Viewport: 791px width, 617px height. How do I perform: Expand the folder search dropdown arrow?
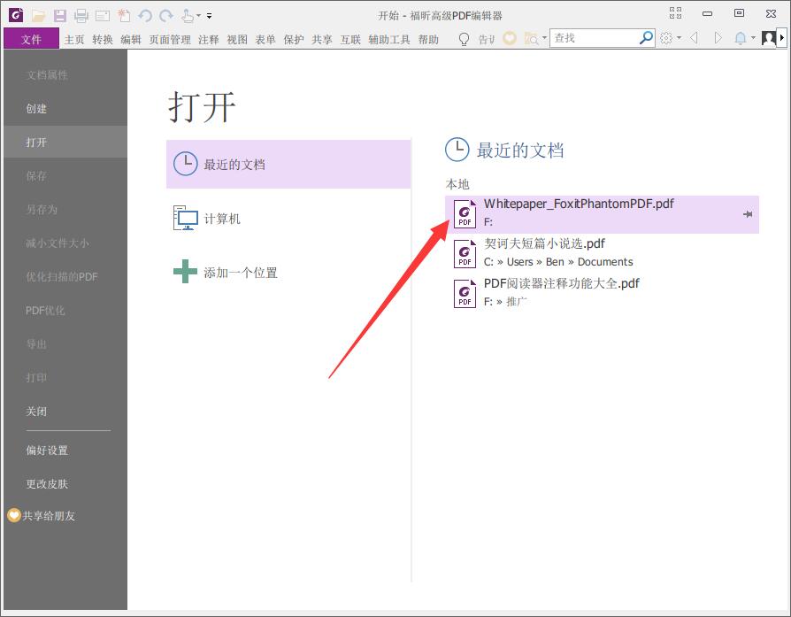pos(544,38)
